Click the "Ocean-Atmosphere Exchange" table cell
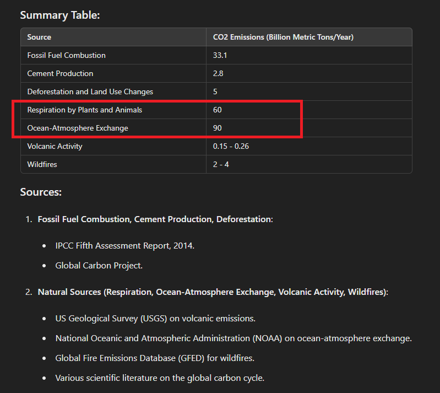This screenshot has height=393, width=440. [78, 128]
